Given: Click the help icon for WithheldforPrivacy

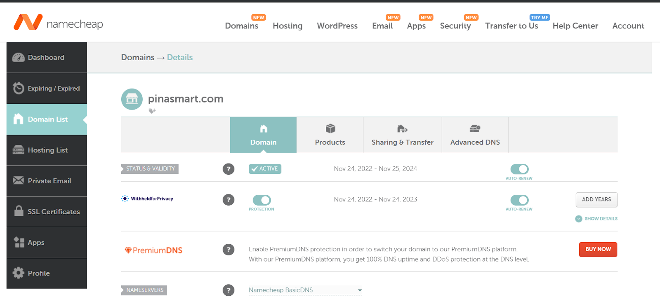Looking at the screenshot, I should tap(229, 200).
